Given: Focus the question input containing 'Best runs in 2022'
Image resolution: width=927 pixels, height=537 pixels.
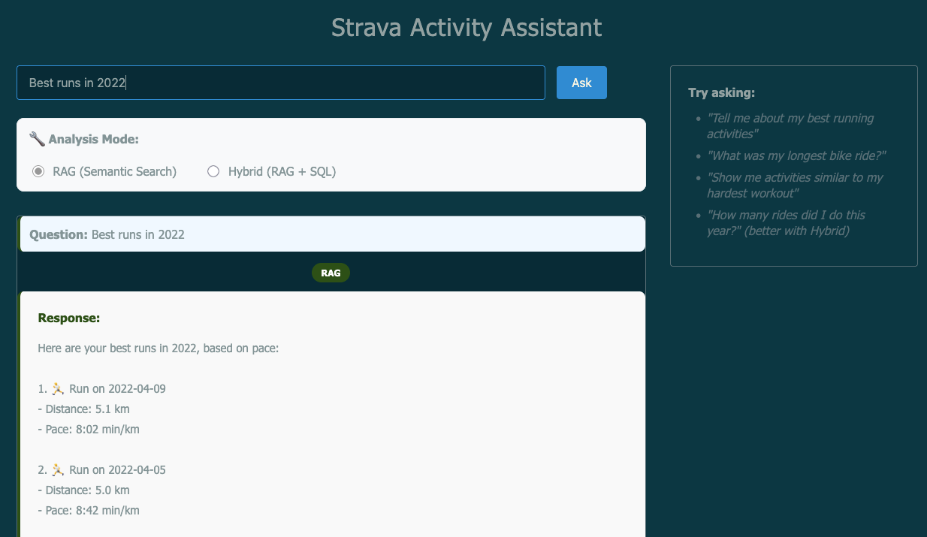Looking at the screenshot, I should [281, 83].
